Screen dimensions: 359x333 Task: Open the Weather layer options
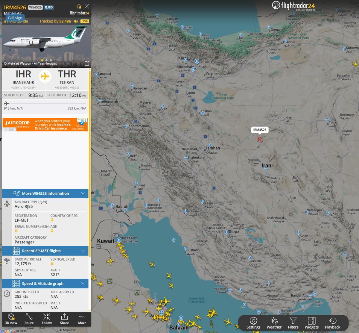click(x=274, y=323)
